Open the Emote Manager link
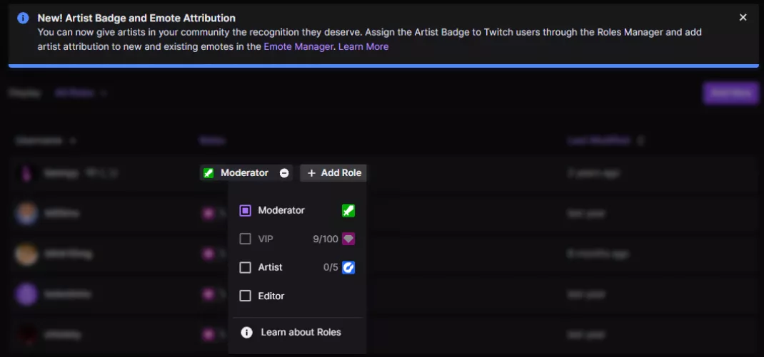This screenshot has height=357, width=764. click(298, 46)
